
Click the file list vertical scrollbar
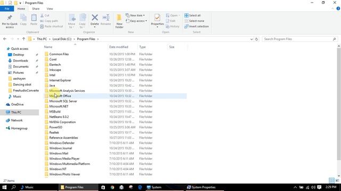pyautogui.click(x=339, y=104)
